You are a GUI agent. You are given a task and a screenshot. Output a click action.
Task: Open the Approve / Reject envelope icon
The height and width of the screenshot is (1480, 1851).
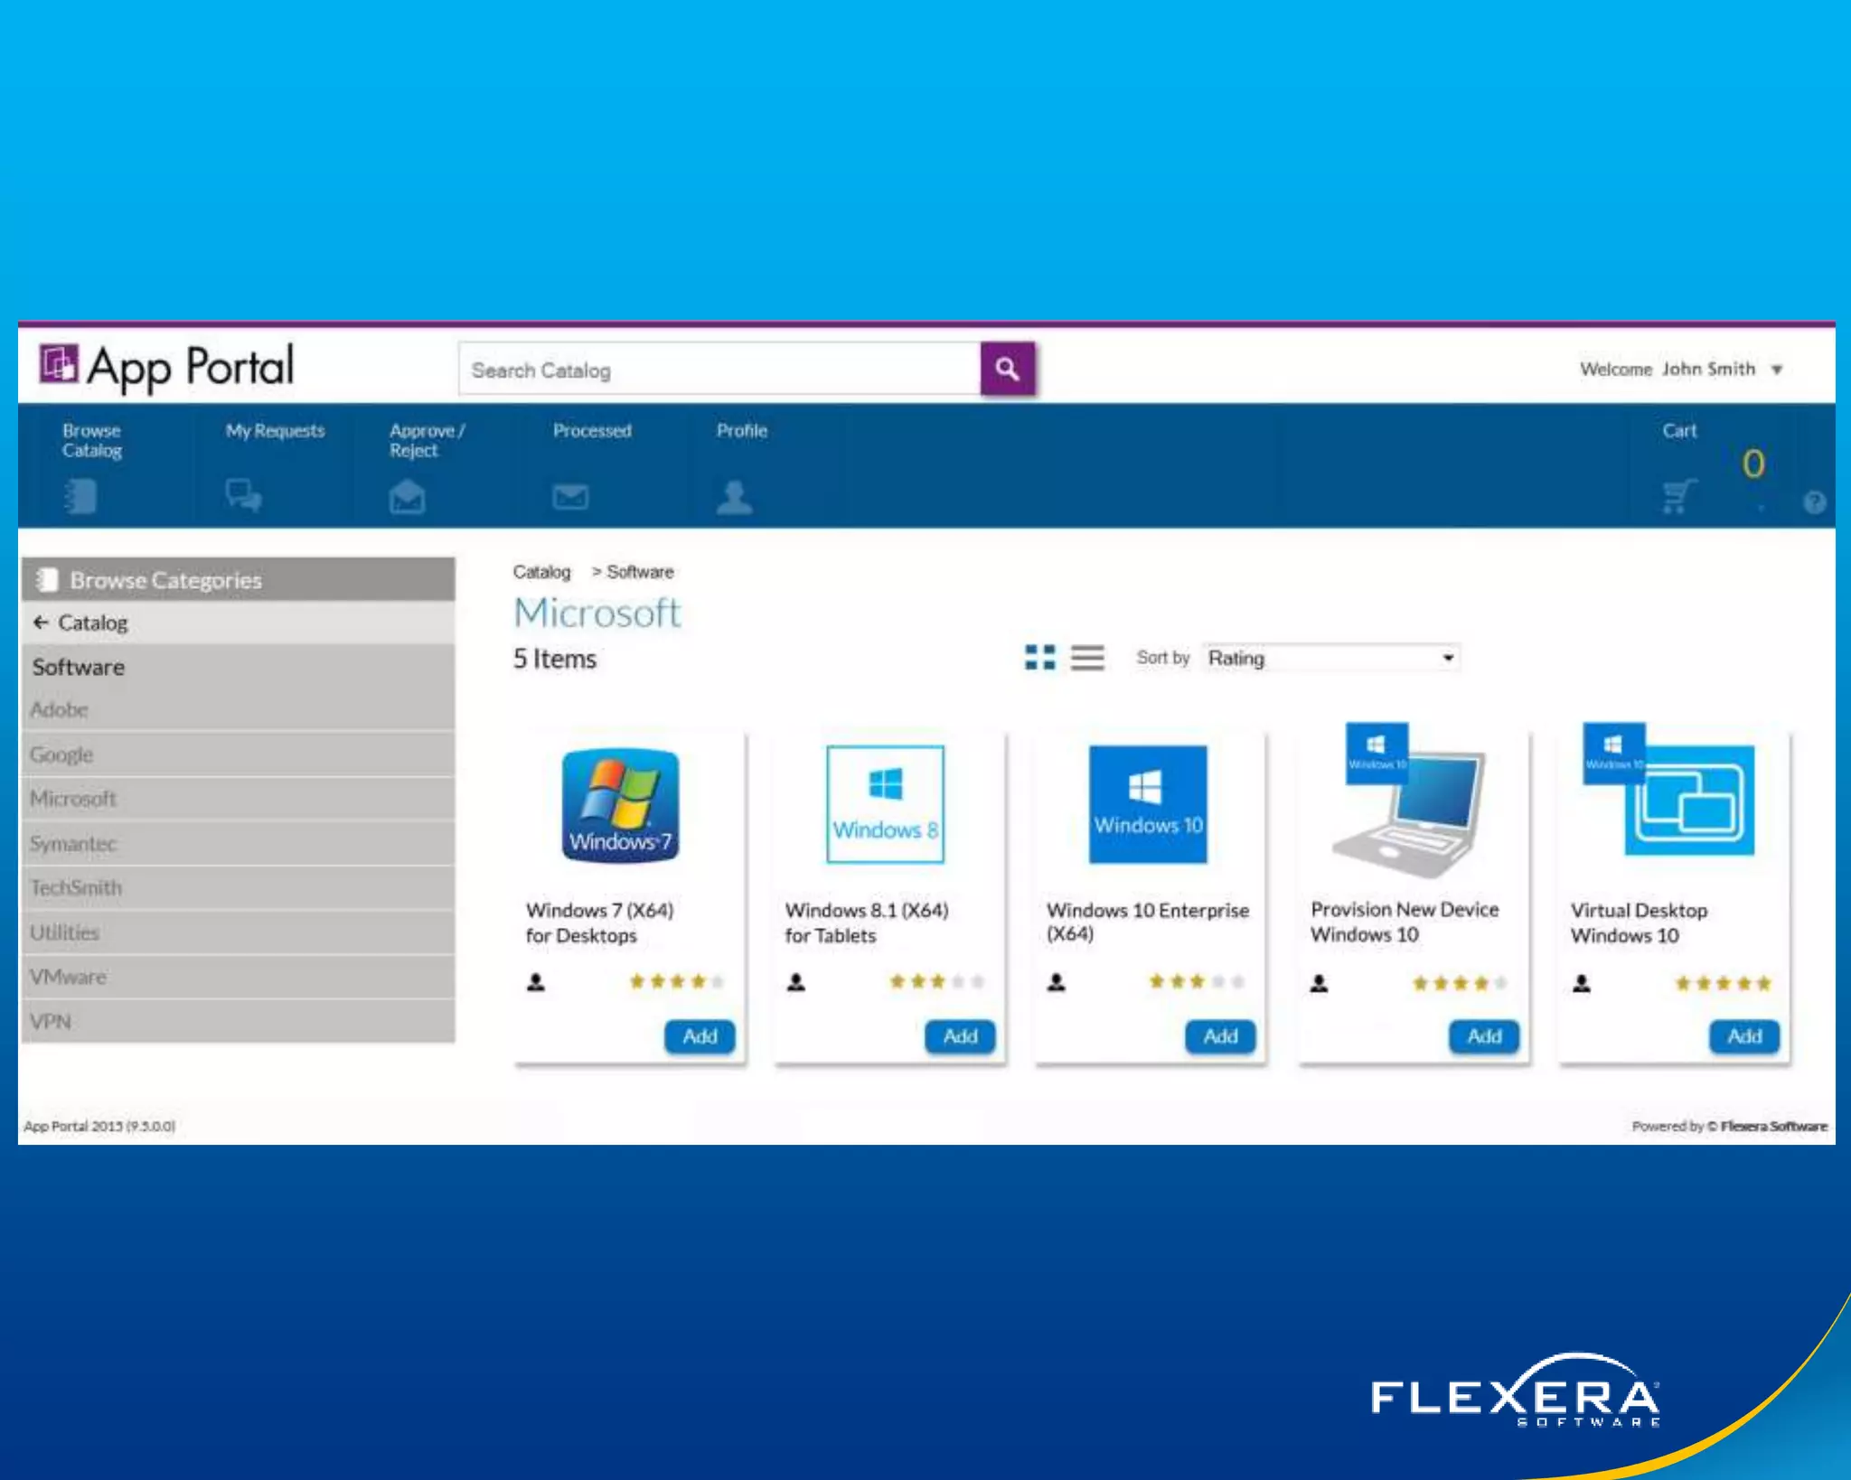[407, 497]
